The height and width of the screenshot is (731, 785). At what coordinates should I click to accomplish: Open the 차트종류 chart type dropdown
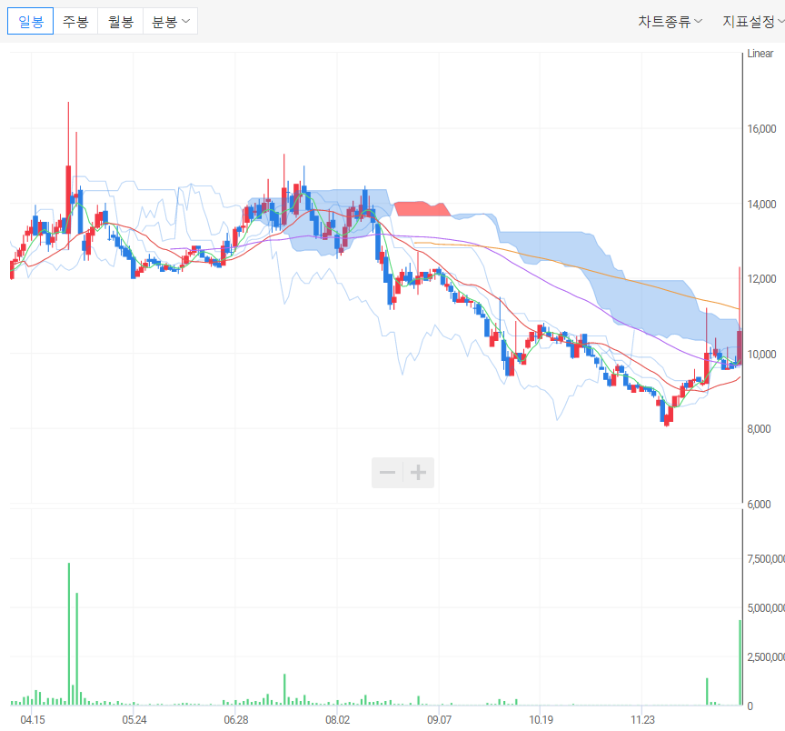point(670,22)
